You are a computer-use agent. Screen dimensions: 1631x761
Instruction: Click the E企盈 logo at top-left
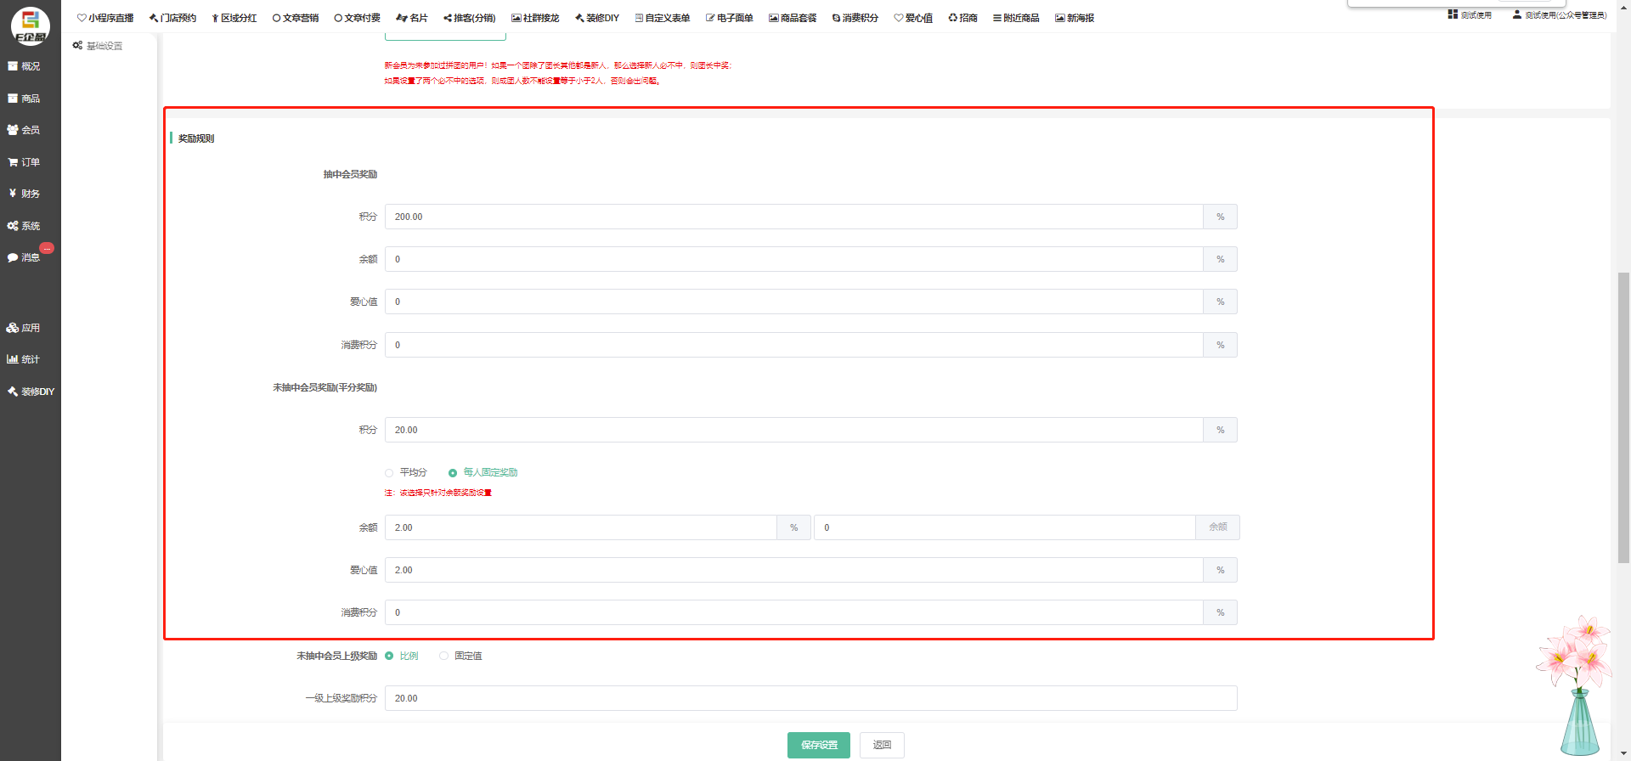(x=30, y=25)
